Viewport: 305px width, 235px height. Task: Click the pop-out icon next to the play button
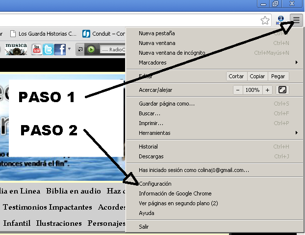[x=80, y=50]
